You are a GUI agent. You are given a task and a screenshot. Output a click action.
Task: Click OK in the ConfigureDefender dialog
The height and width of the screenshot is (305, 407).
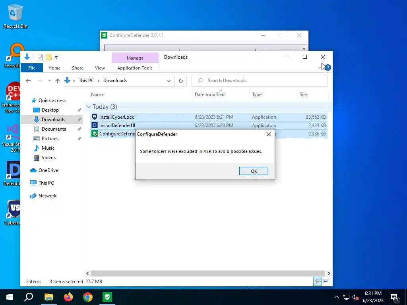[254, 171]
